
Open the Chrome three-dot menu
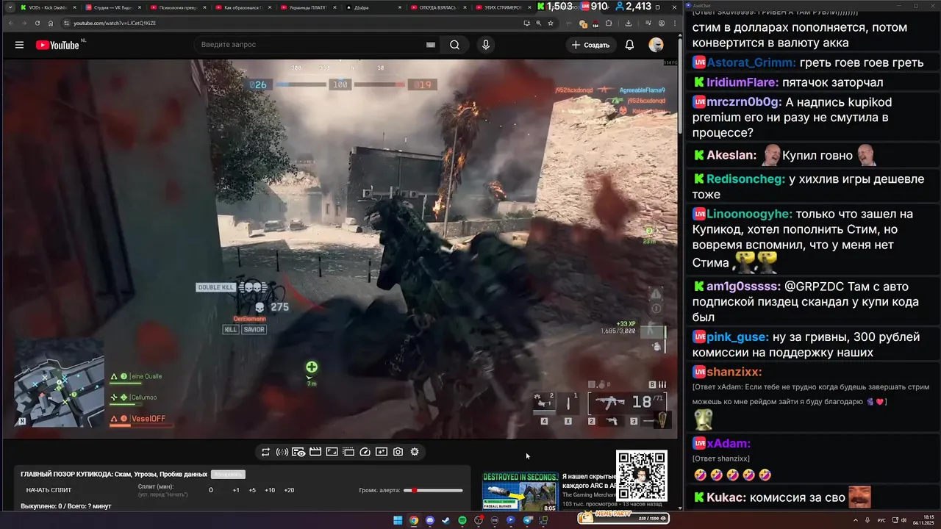(674, 23)
